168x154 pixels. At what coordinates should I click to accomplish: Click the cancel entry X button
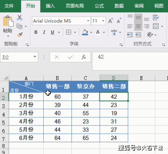(x=57, y=57)
